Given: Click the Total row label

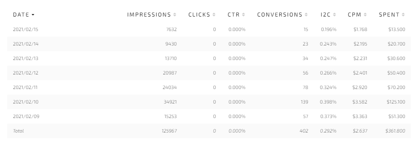Looking at the screenshot, I should [x=18, y=131].
